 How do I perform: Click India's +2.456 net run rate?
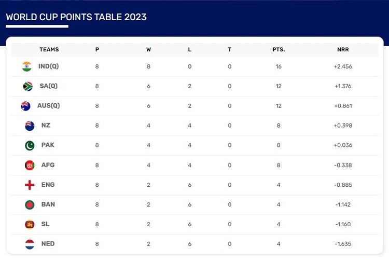pos(343,66)
